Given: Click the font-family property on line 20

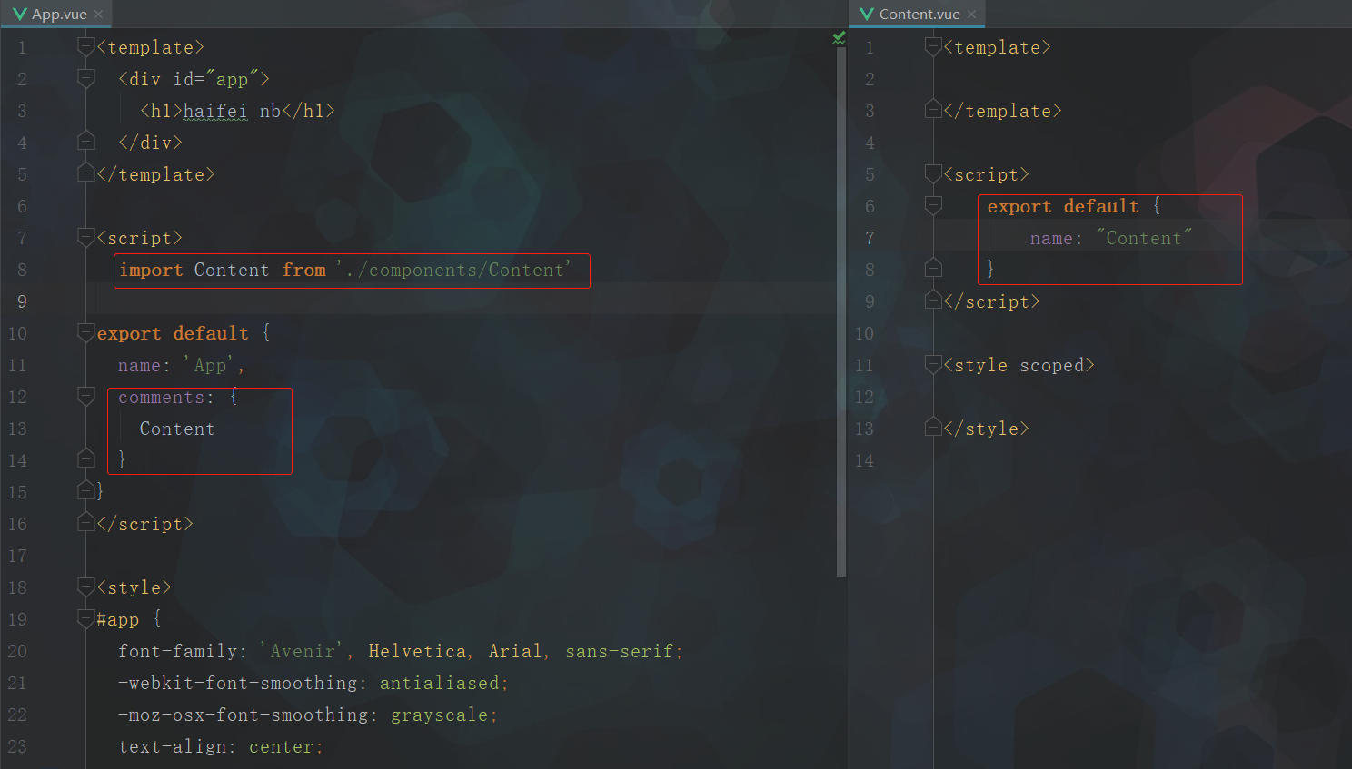Looking at the screenshot, I should [x=178, y=651].
